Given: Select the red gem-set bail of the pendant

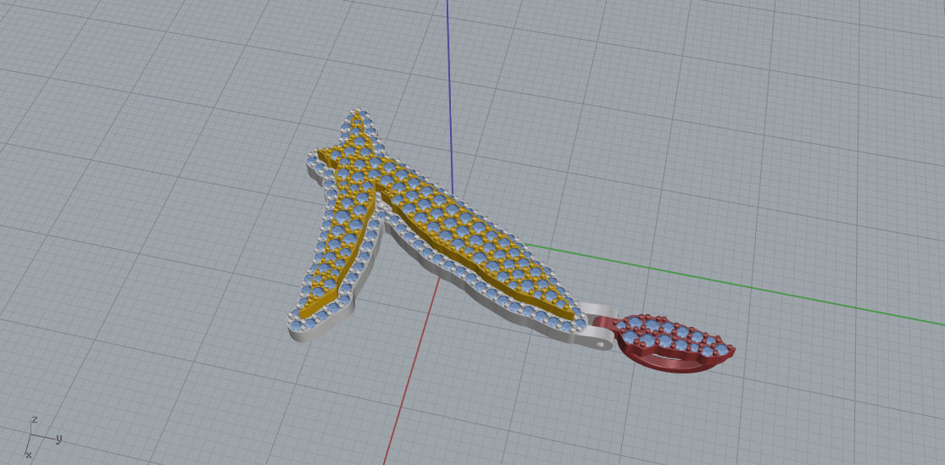Looking at the screenshot, I should click(670, 344).
